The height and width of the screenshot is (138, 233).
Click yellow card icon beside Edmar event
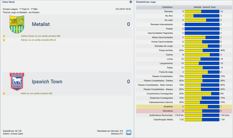click(x=4, y=40)
